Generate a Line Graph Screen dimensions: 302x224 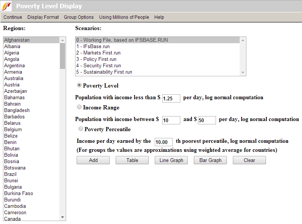(x=171, y=160)
